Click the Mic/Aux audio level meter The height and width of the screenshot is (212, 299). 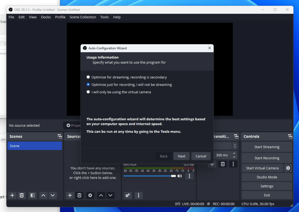click(159, 168)
